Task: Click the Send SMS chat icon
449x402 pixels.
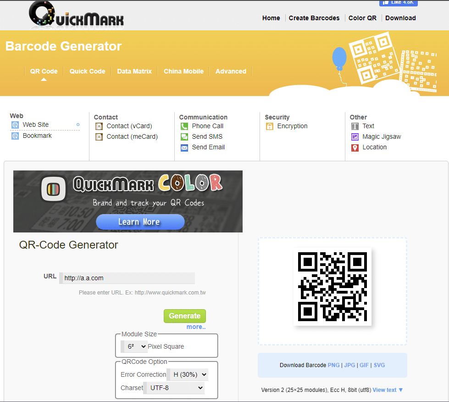Action: pyautogui.click(x=184, y=137)
